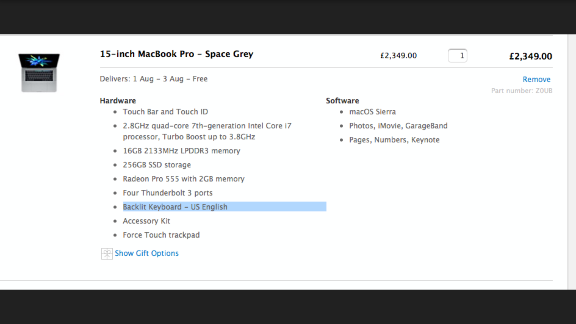576x324 pixels.
Task: Click the 15-inch MacBook Pro title
Action: 177,54
